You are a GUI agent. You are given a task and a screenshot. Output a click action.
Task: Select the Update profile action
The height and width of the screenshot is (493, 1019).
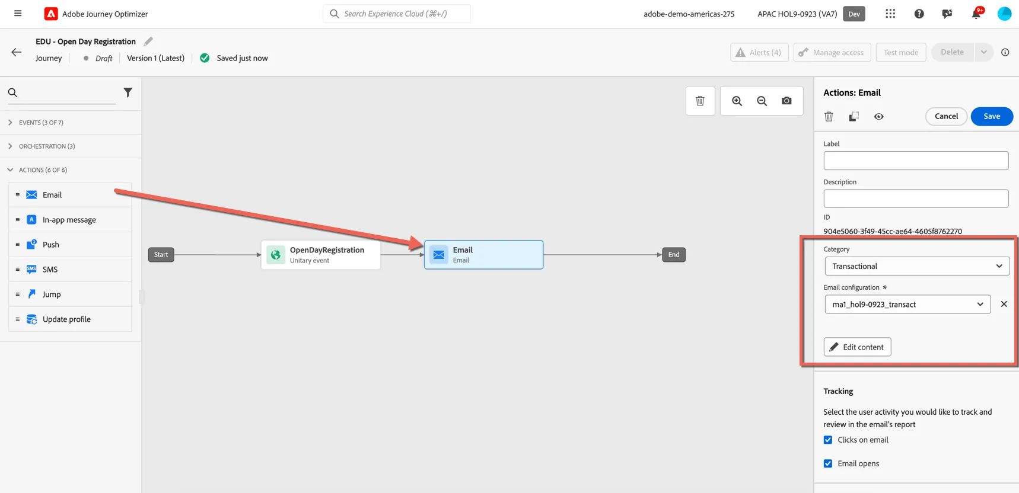click(x=70, y=319)
